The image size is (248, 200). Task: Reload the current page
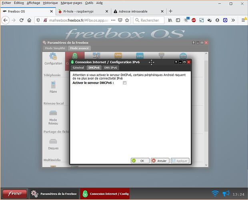tap(22, 20)
